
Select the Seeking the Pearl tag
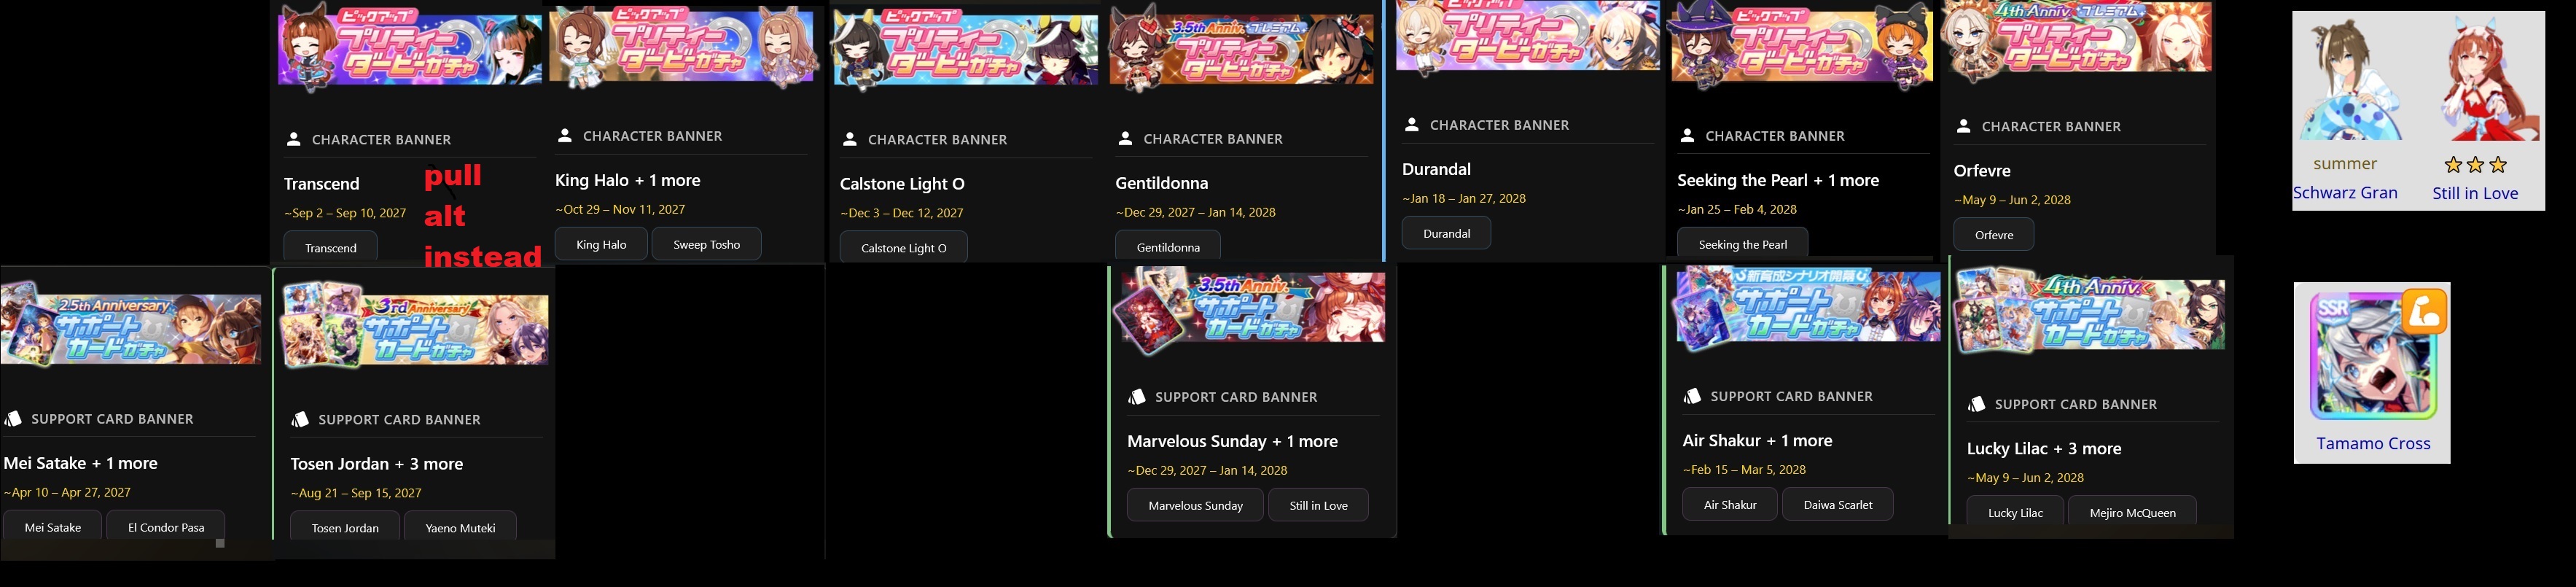point(1743,243)
